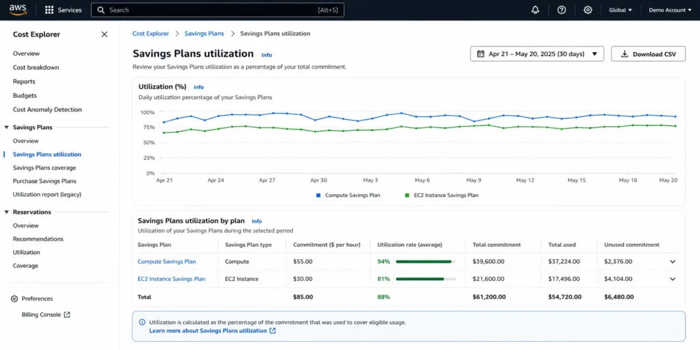The image size is (700, 350).
Task: Click Info link beside utilization by plan
Action: 257,221
